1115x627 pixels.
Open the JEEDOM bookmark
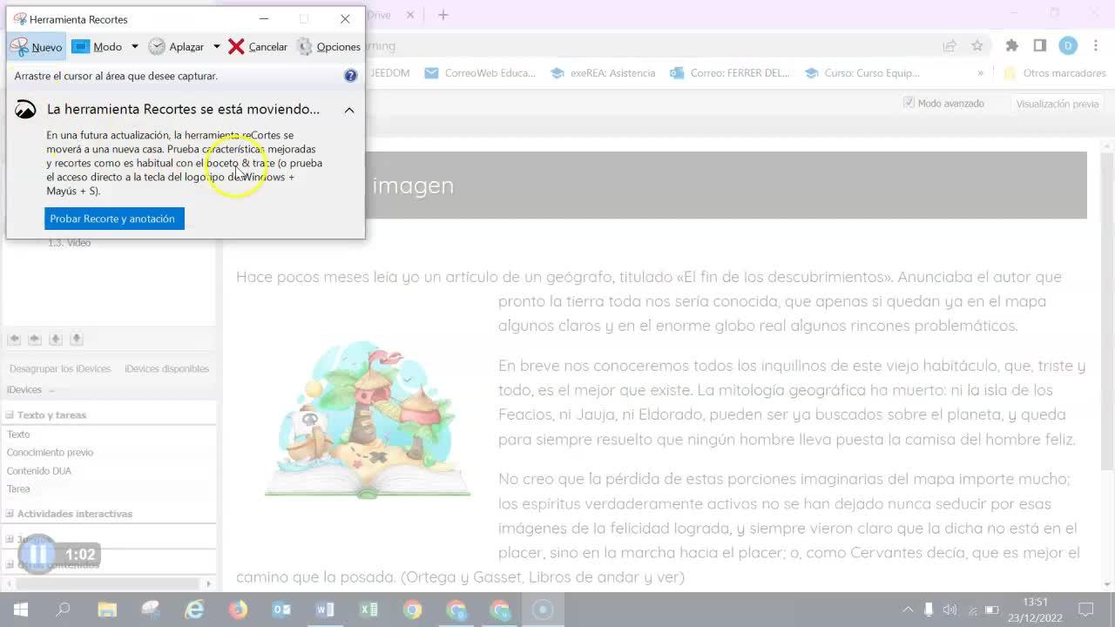pyautogui.click(x=389, y=73)
